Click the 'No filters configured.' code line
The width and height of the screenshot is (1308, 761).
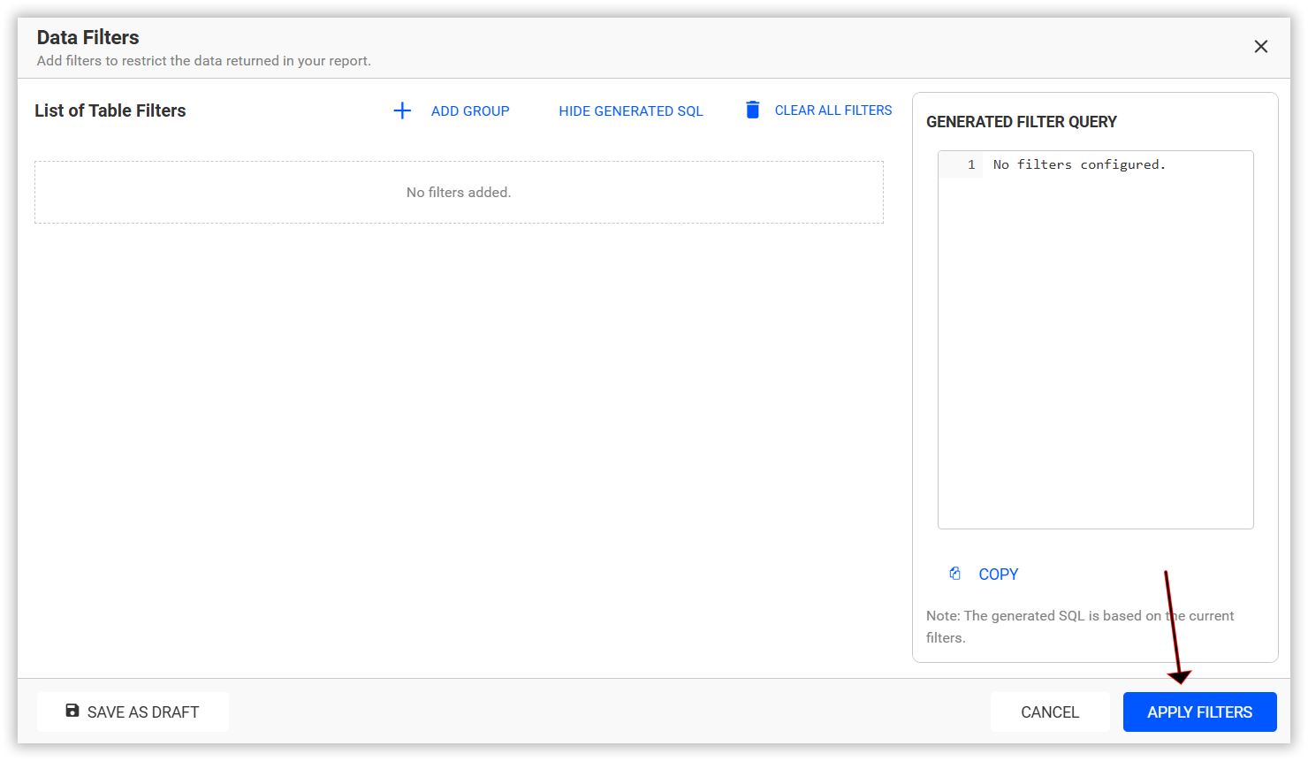[1079, 164]
